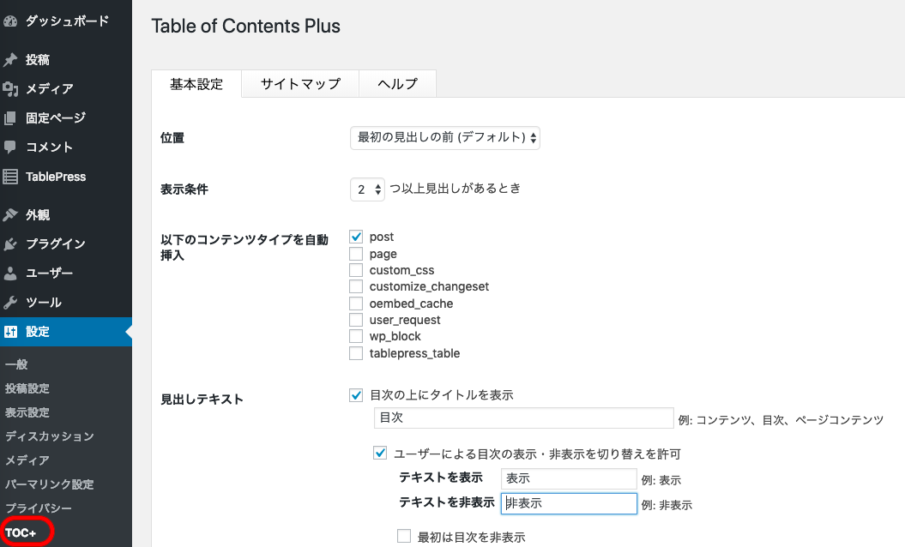Check the tablepress_table checkbox
905x547 pixels.
click(356, 353)
